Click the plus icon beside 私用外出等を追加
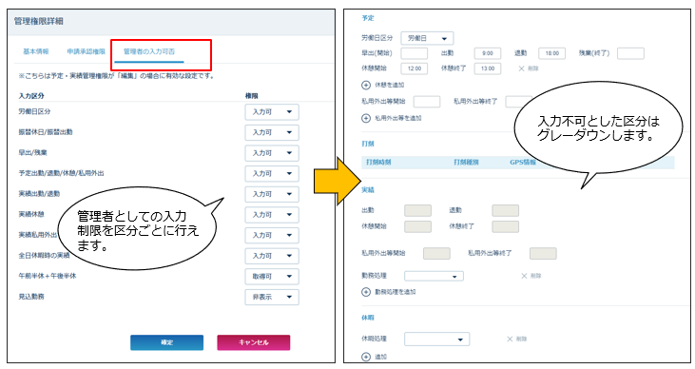This screenshot has height=369, width=695. point(366,118)
